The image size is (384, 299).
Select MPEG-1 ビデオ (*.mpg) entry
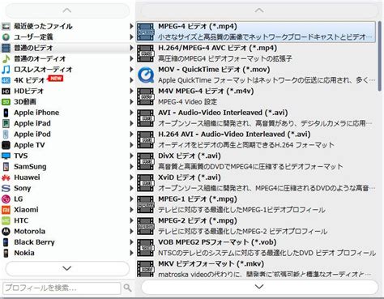tap(256, 205)
